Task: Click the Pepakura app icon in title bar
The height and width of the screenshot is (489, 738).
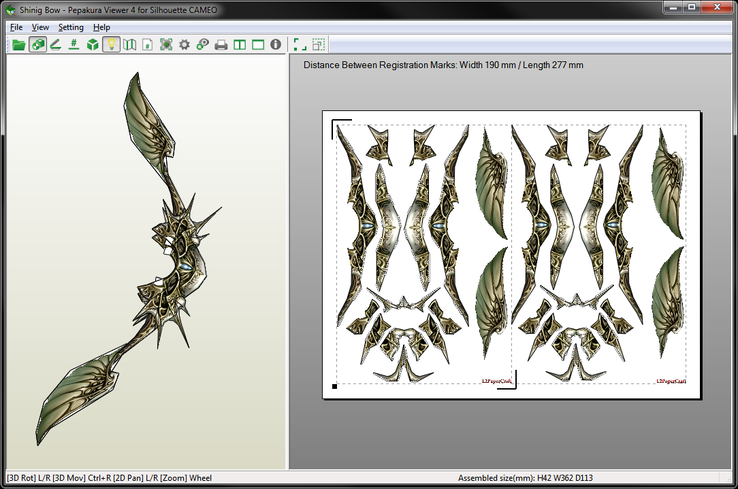Action: tap(10, 10)
